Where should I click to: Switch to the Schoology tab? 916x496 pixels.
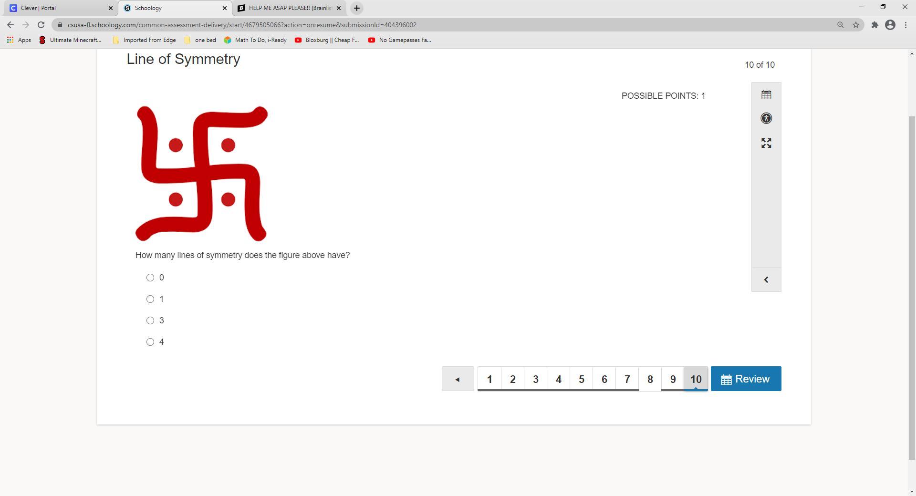coord(174,8)
